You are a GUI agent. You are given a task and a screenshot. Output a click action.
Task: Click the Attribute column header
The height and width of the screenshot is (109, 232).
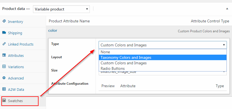(128, 86)
